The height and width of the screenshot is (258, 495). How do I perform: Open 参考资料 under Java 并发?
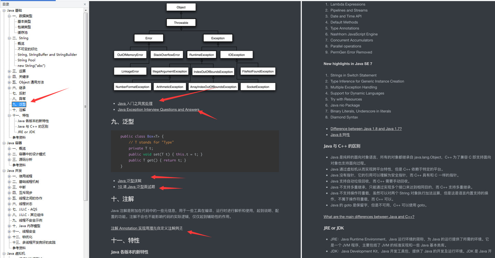[20, 247]
